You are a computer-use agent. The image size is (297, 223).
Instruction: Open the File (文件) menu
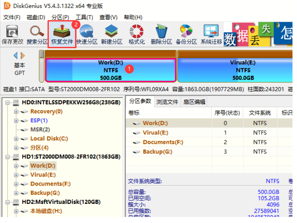tap(12, 17)
